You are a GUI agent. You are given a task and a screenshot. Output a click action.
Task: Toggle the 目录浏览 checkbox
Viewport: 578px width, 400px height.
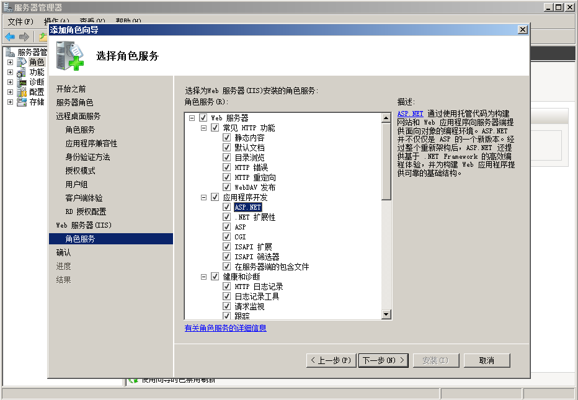(x=227, y=158)
